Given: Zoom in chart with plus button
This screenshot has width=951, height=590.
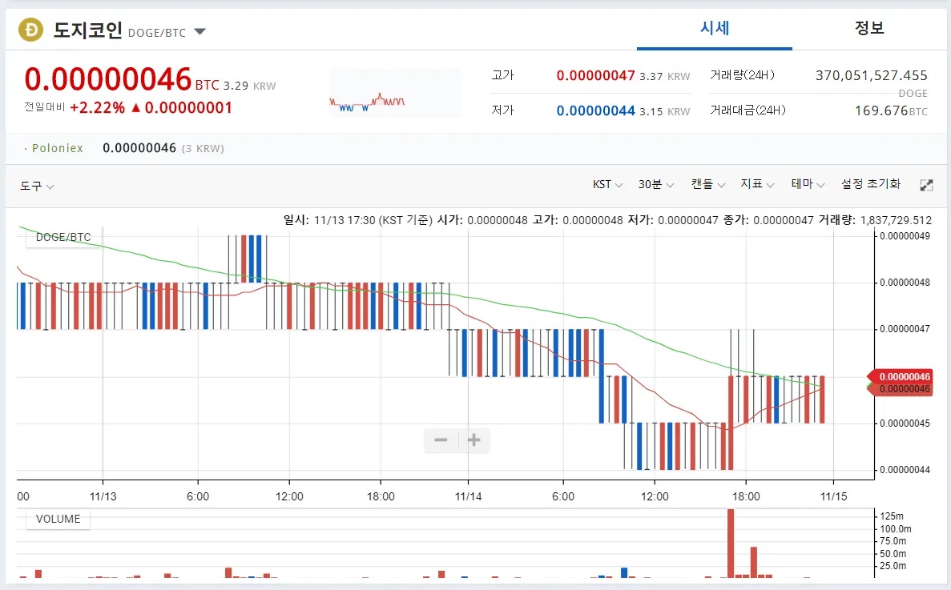Looking at the screenshot, I should (x=474, y=439).
